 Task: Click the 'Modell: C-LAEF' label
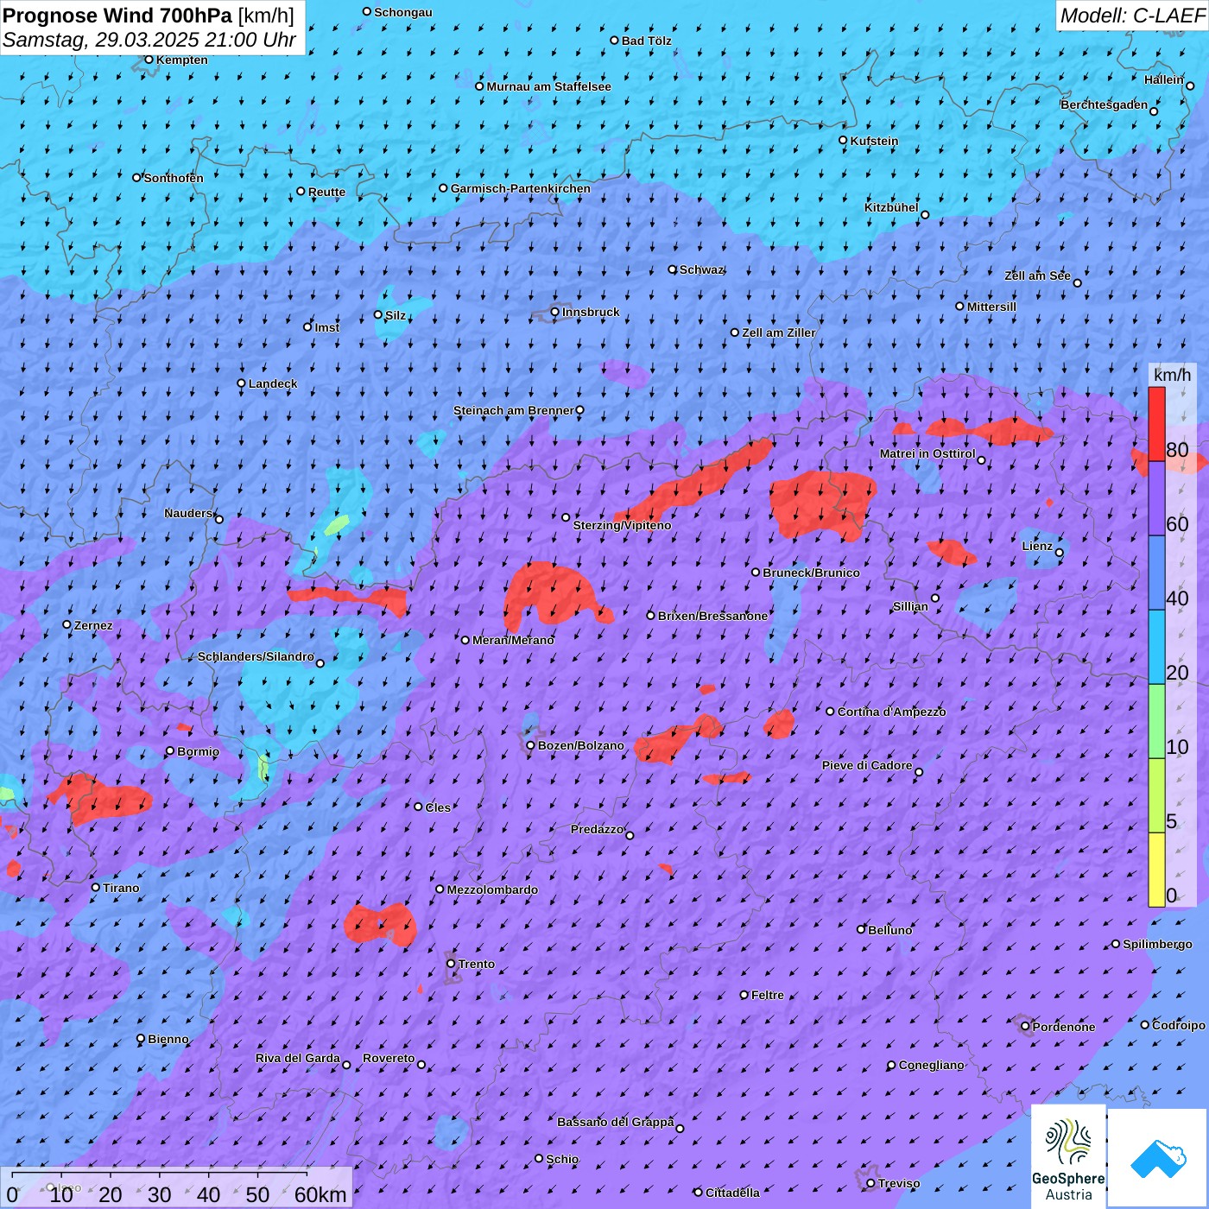(1132, 15)
